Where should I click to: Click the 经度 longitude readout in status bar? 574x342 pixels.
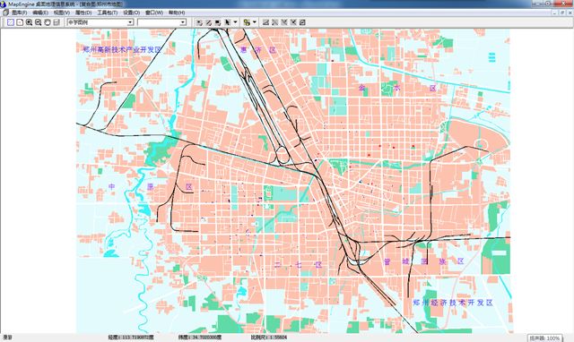(x=131, y=338)
